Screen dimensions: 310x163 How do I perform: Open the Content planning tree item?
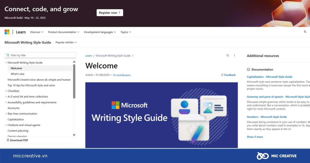tap(18, 131)
